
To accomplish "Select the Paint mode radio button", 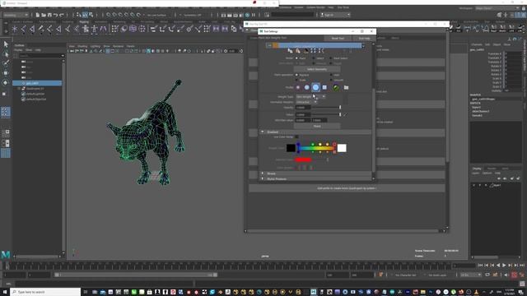I will [296, 58].
